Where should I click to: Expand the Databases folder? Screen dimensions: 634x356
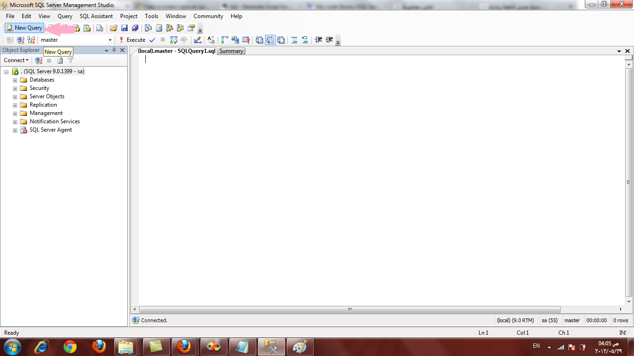(x=15, y=80)
